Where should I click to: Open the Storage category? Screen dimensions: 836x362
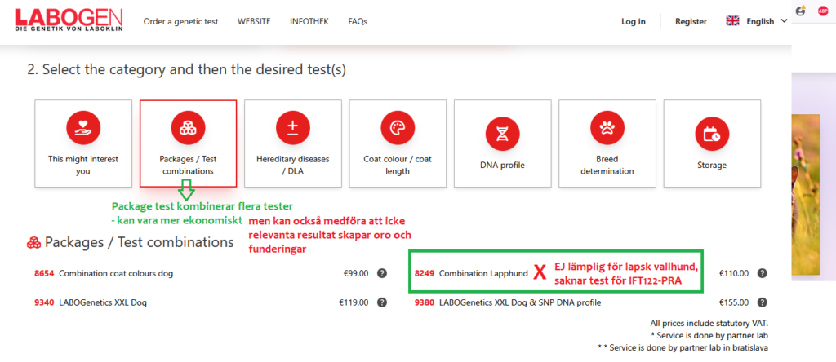point(712,144)
